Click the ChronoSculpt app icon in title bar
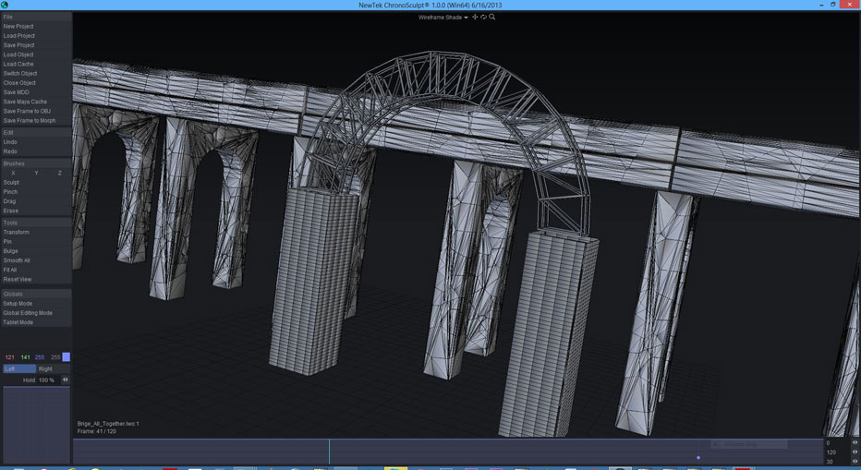The height and width of the screenshot is (470, 861). pyautogui.click(x=6, y=6)
